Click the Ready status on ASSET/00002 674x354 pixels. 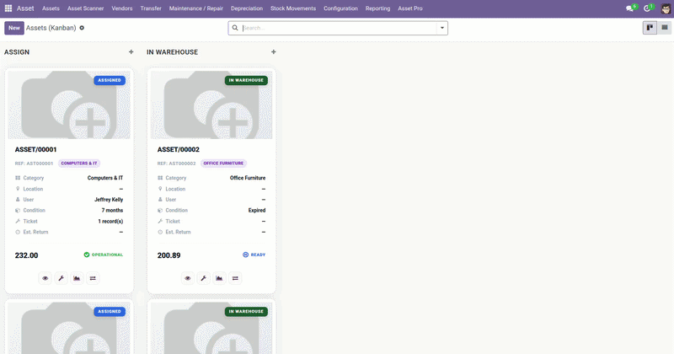click(254, 255)
